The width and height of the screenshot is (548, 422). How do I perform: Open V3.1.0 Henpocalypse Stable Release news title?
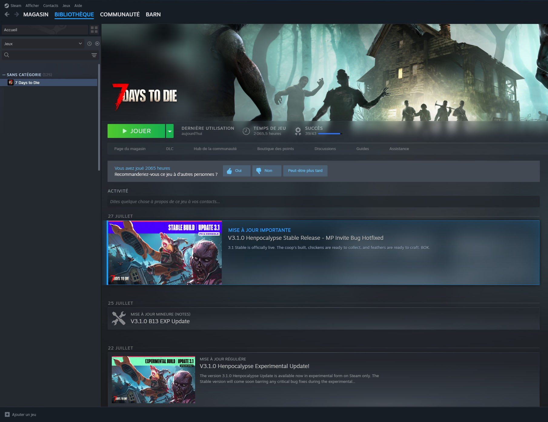pyautogui.click(x=306, y=238)
